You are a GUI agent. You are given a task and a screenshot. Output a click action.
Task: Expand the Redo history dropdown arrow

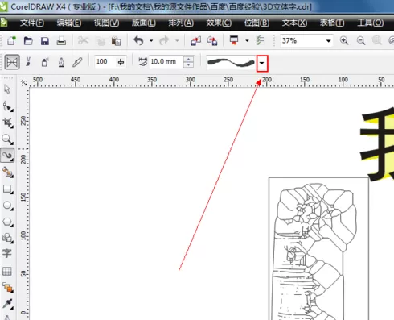(x=177, y=41)
